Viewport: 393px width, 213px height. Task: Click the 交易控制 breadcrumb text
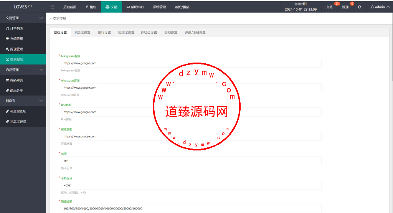pos(59,18)
